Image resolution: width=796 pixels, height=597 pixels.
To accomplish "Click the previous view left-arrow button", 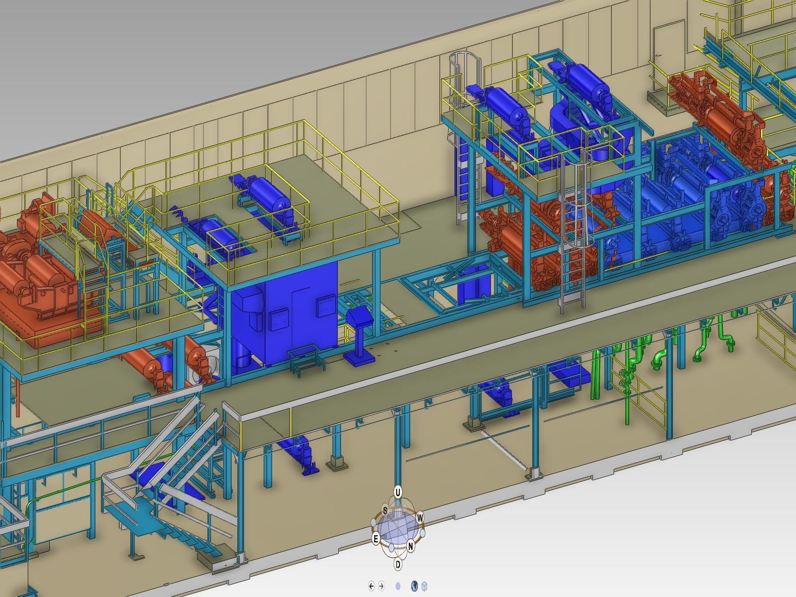I will [371, 586].
